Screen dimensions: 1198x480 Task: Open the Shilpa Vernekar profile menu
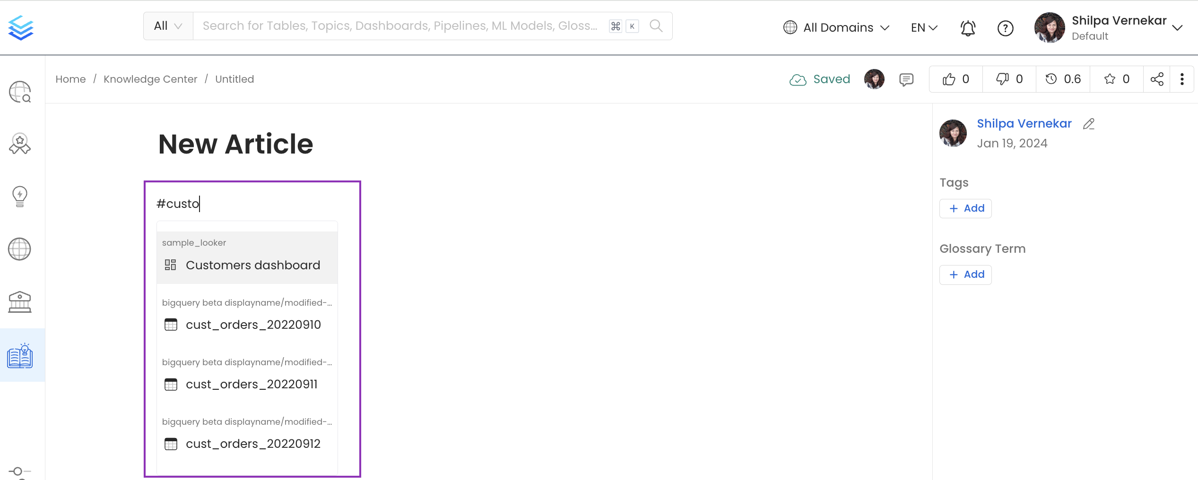click(x=1109, y=28)
